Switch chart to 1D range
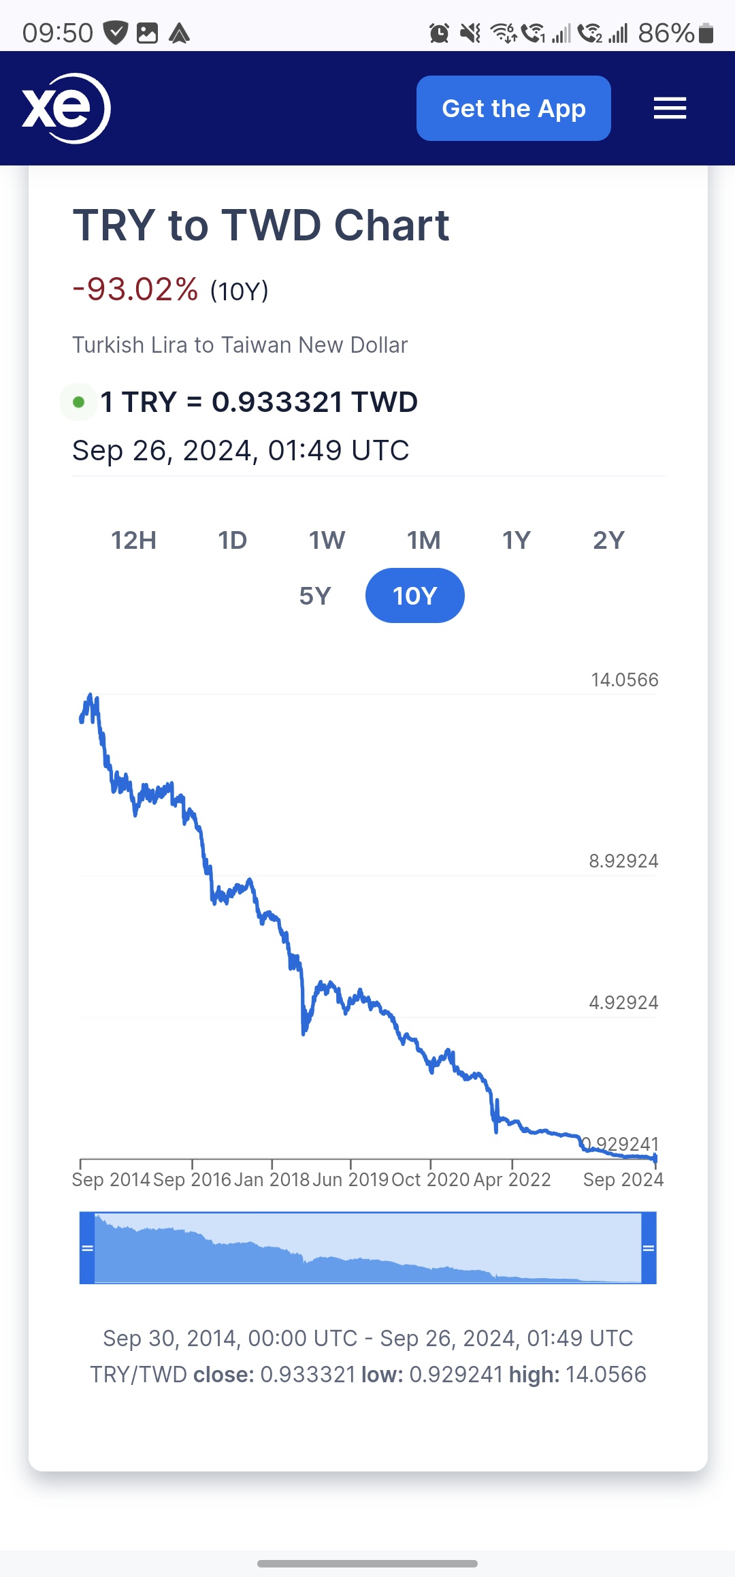 click(x=232, y=541)
